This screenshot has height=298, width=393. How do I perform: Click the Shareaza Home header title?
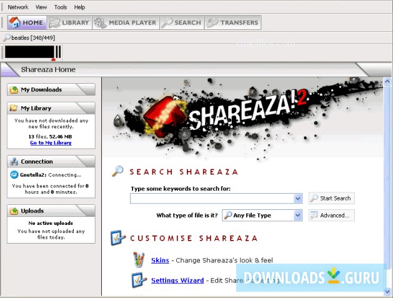coord(48,69)
